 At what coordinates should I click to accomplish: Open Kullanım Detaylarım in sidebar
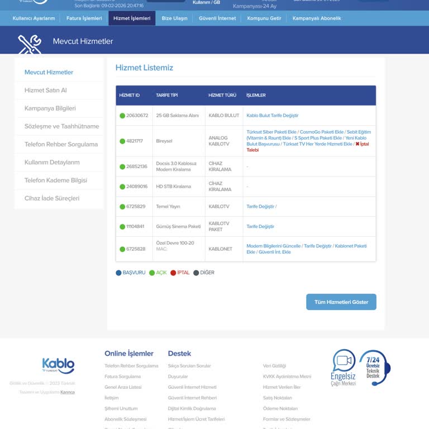[x=52, y=163]
